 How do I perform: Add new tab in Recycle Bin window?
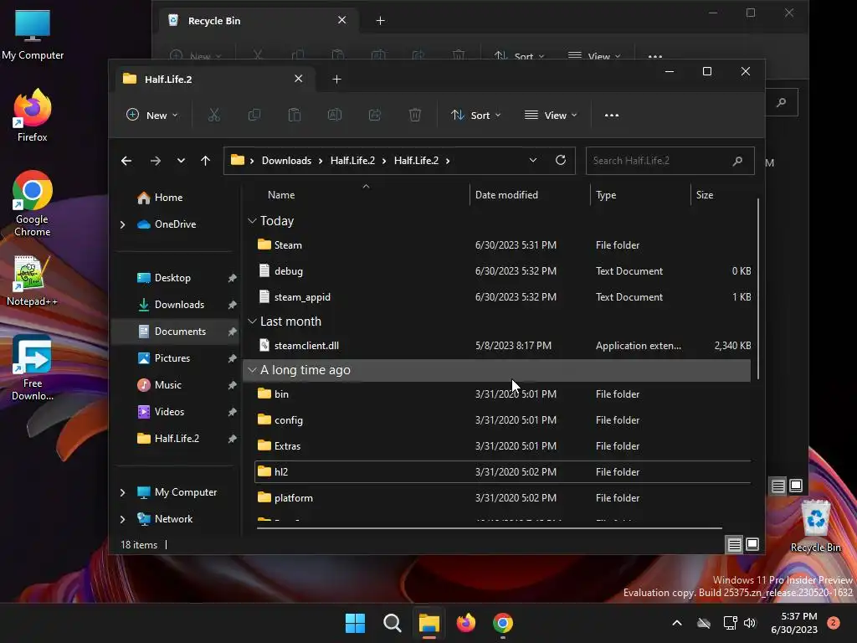[381, 21]
